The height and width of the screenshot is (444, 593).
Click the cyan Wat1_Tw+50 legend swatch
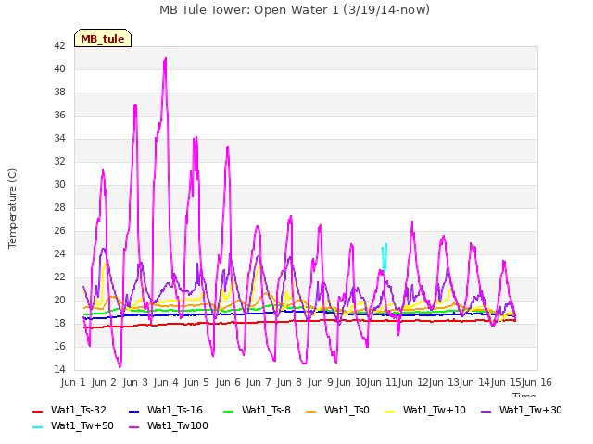(37, 427)
